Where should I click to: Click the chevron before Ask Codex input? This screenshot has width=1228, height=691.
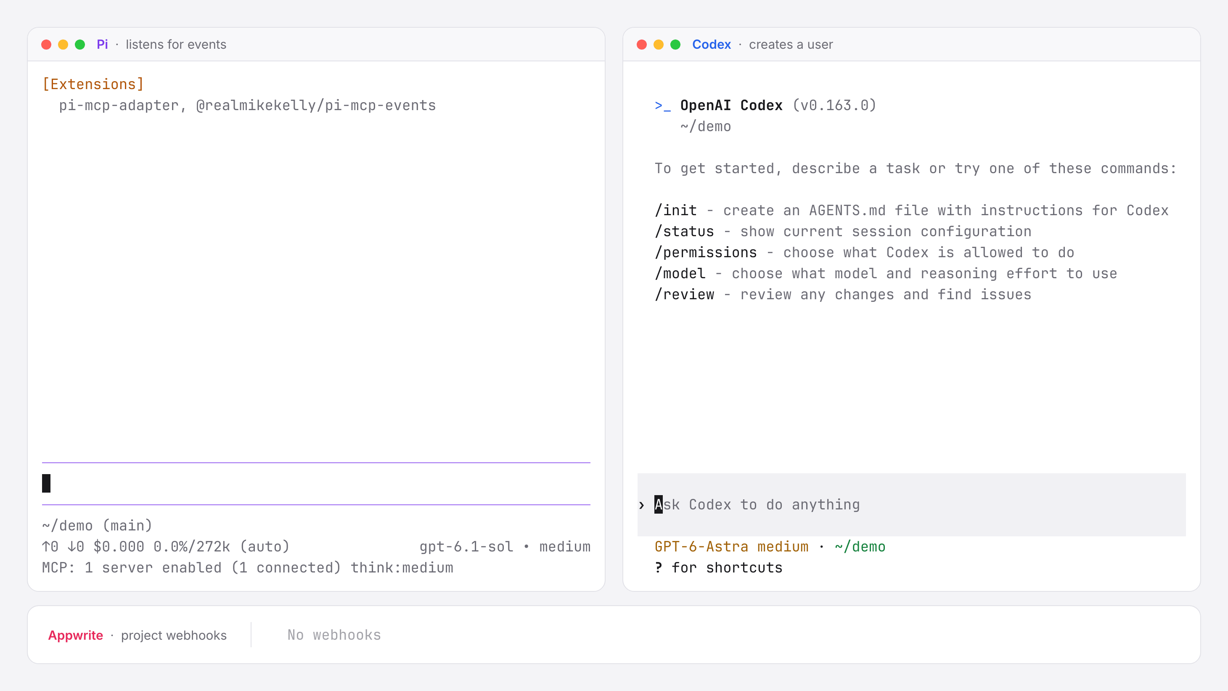(642, 505)
